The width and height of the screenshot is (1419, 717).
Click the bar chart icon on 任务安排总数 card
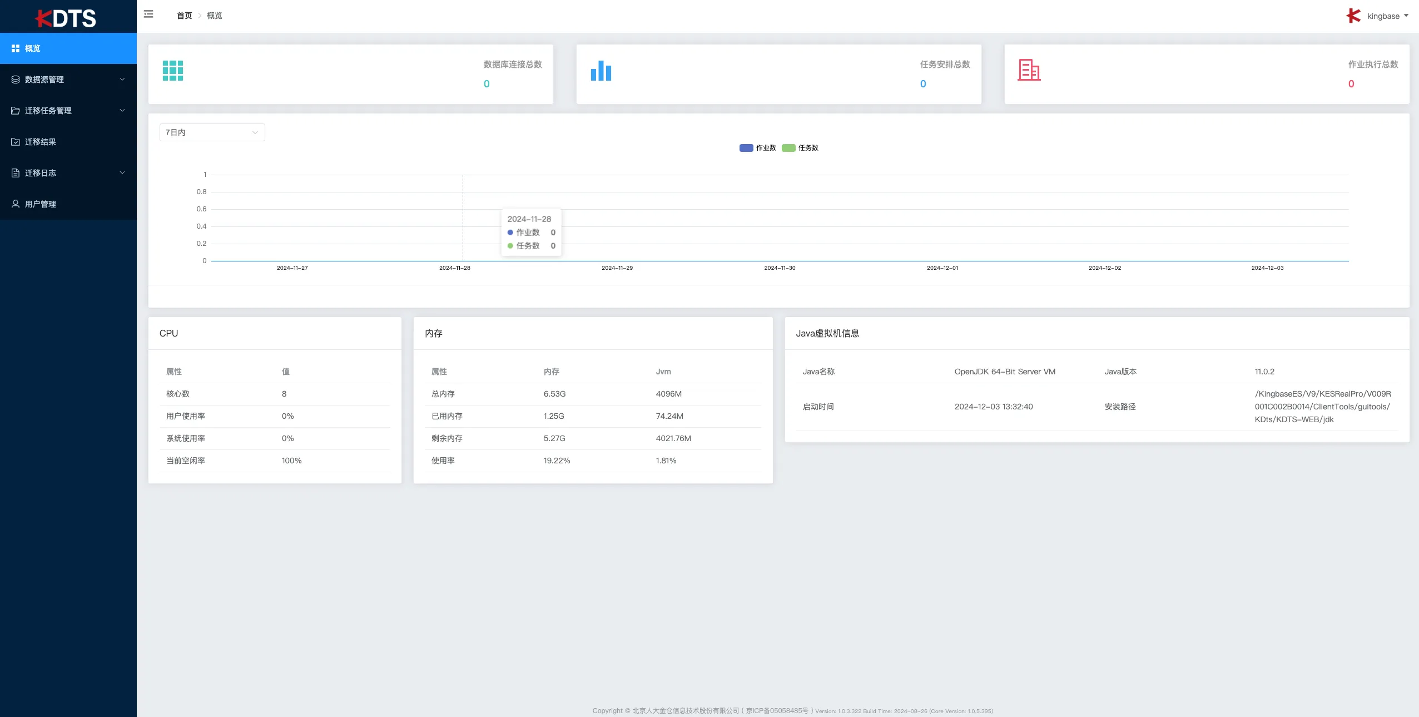[x=600, y=70]
